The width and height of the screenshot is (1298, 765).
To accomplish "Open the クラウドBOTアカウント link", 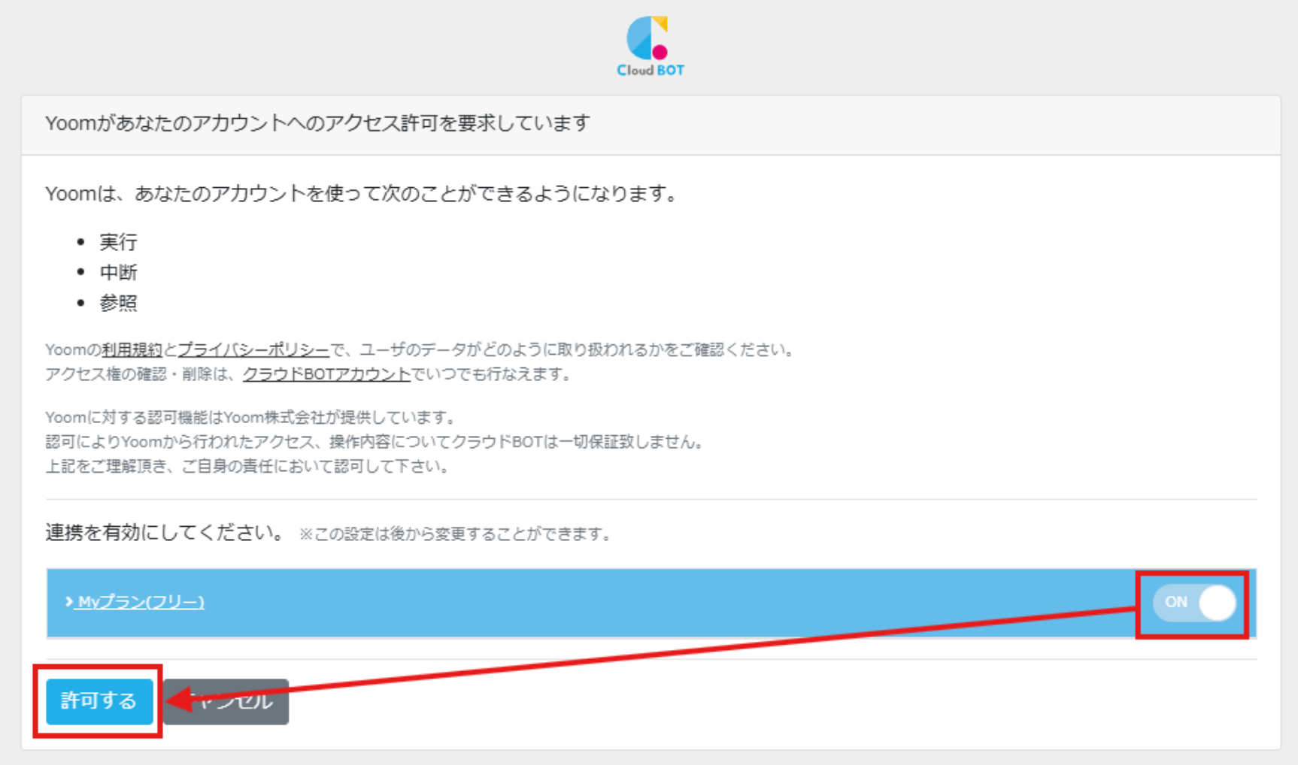I will pyautogui.click(x=326, y=374).
